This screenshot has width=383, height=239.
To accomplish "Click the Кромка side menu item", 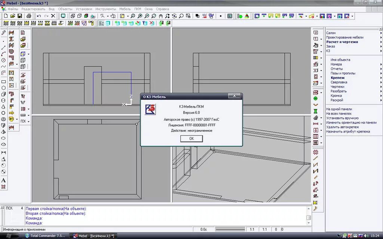I will pos(336,96).
